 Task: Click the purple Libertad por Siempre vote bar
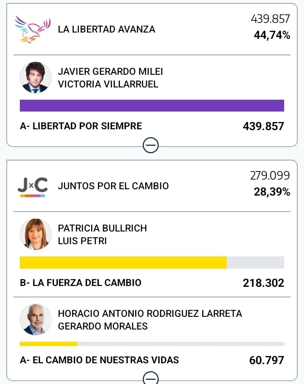[152, 106]
